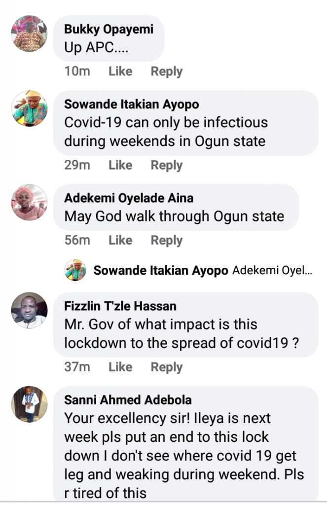The image size is (327, 505).
Task: Reply to Bukky Opayemi's comment
Action: click(x=167, y=72)
